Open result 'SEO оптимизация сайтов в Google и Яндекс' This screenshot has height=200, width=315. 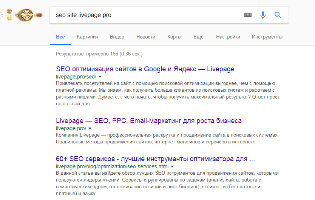(x=145, y=69)
